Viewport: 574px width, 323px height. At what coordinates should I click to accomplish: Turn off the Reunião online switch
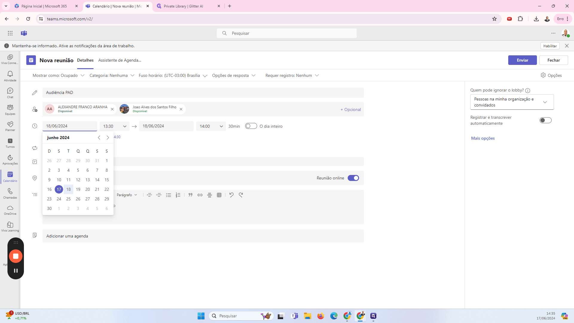click(353, 178)
